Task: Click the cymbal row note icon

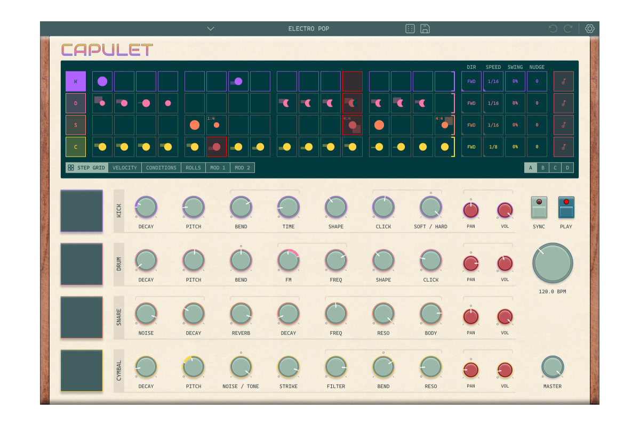Action: (564, 147)
